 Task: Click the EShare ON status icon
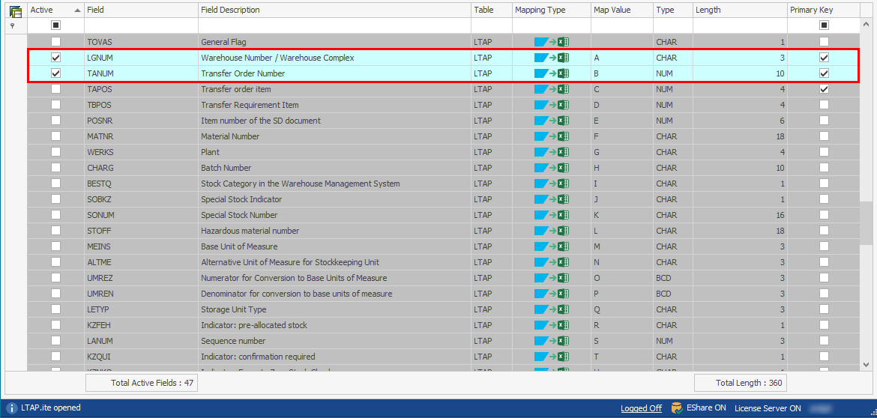coord(677,408)
